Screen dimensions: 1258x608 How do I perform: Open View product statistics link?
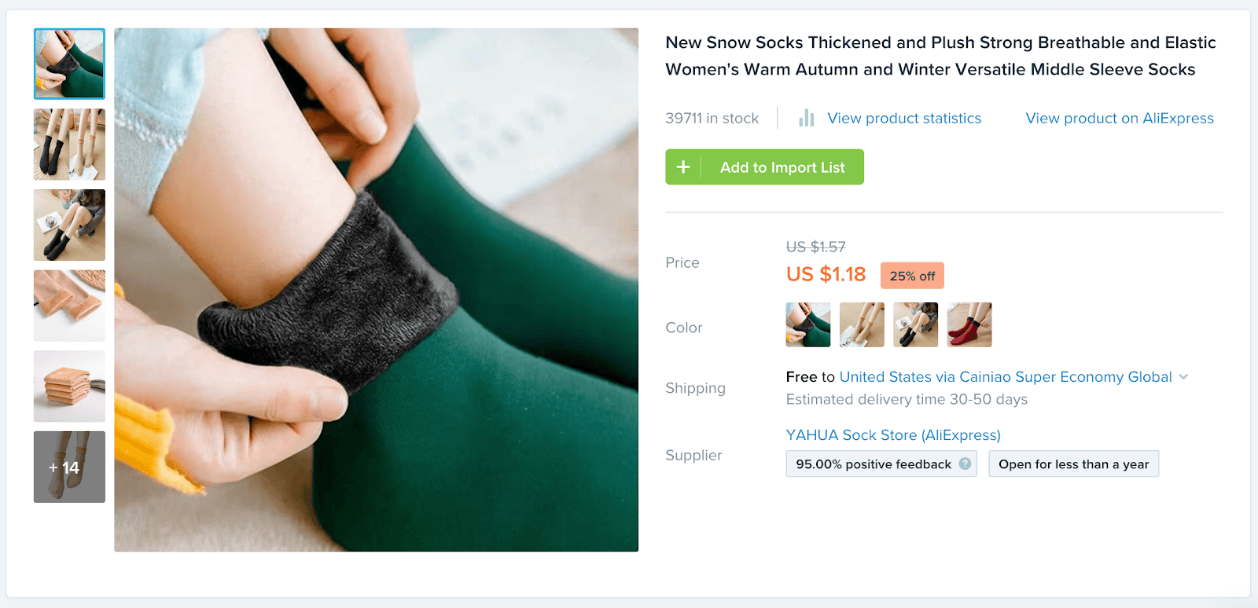click(x=904, y=119)
